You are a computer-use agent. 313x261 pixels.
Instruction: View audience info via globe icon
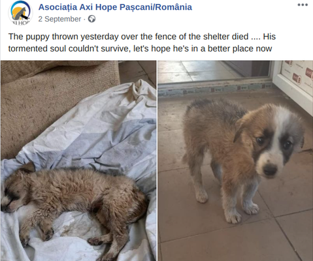click(x=91, y=19)
